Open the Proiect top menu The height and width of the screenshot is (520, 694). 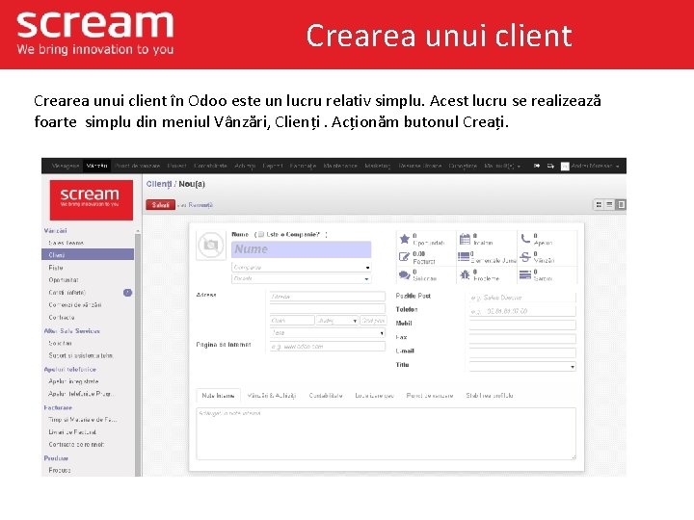tap(176, 166)
